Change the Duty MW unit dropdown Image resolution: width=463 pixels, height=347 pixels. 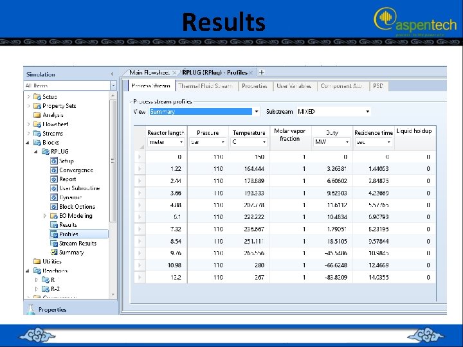(347, 142)
